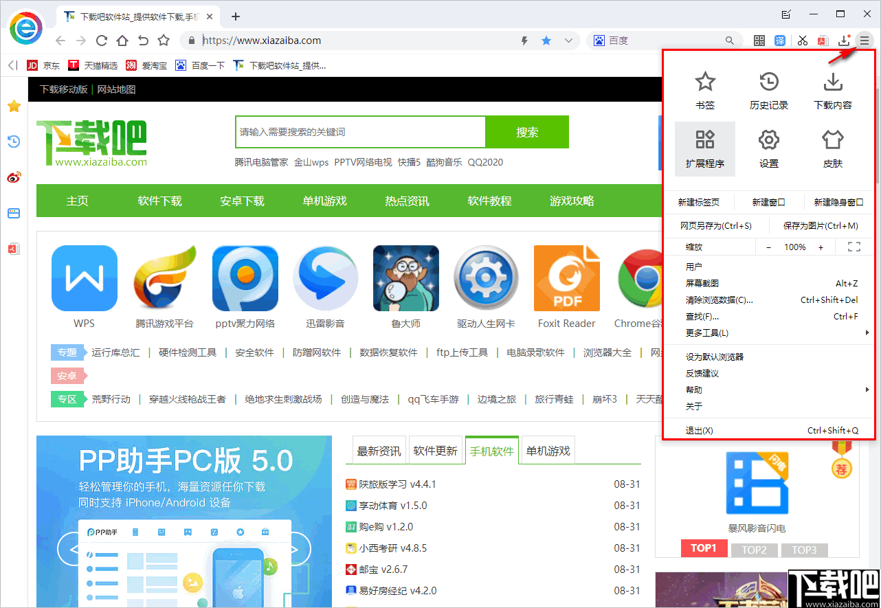Viewport: 881px width, 608px height.
Task: Click the translate (译) toolbar icon
Action: 780,41
